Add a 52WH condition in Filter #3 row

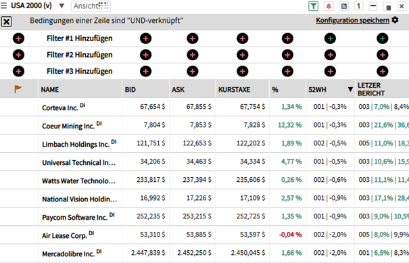330,71
